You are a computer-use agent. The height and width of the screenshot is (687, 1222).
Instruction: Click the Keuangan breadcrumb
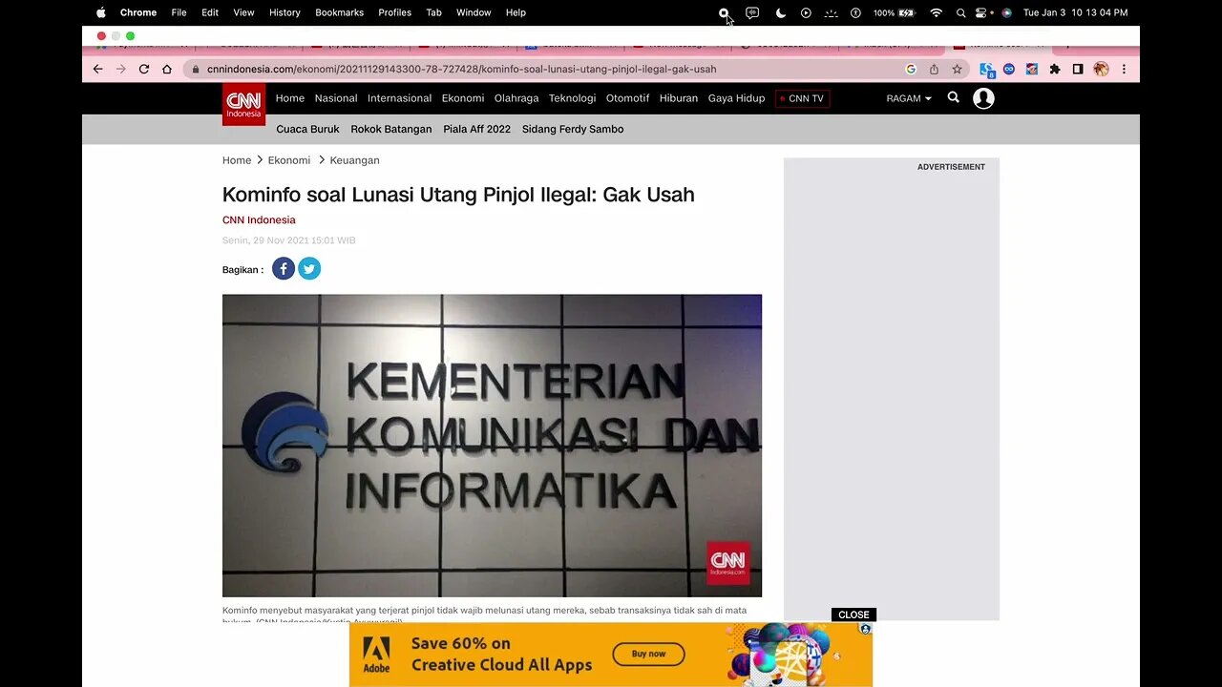[355, 160]
